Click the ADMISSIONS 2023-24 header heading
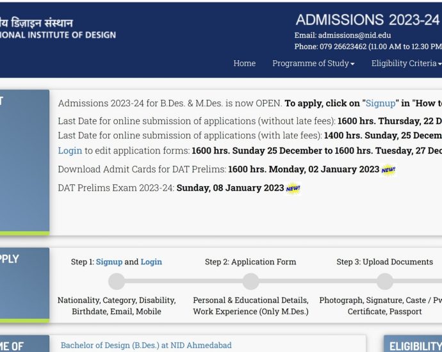 [x=367, y=19]
